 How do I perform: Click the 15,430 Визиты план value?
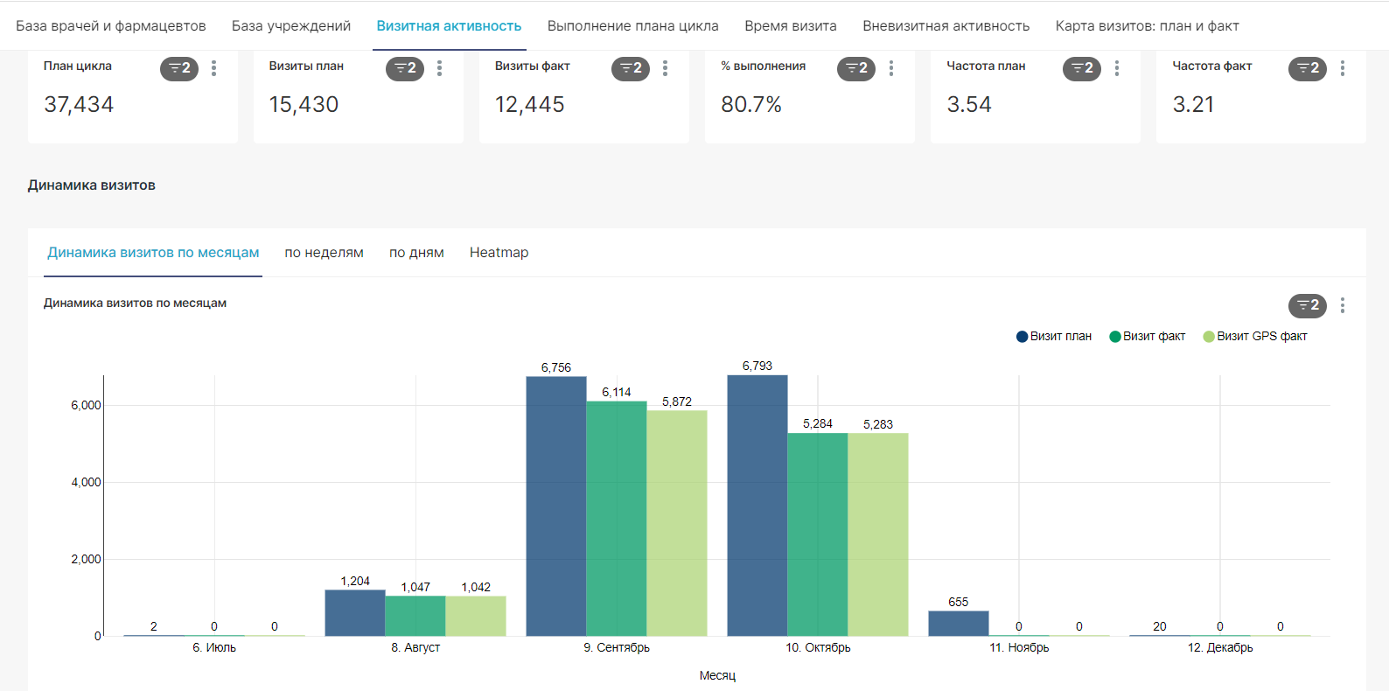(x=304, y=105)
